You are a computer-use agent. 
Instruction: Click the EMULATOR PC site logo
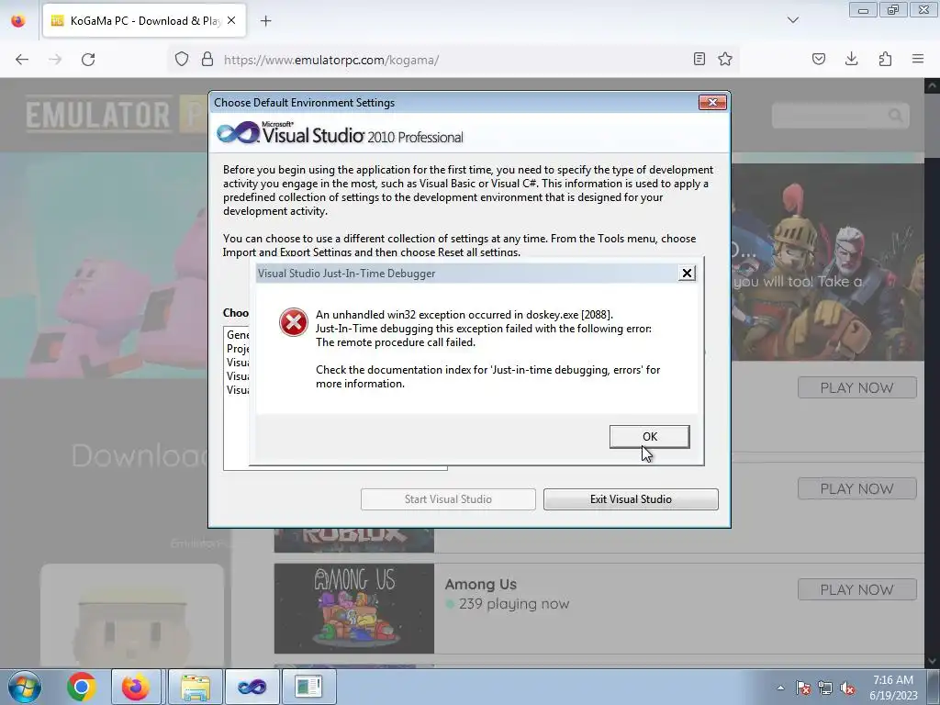[117, 115]
